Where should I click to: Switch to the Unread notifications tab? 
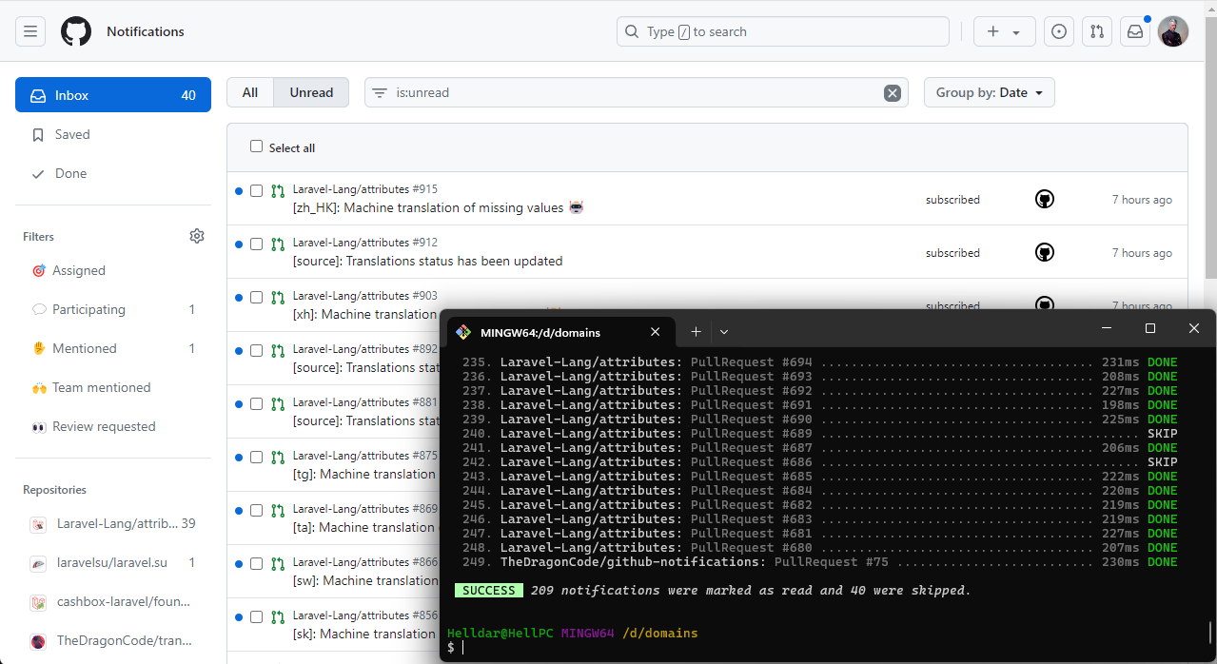pos(311,92)
